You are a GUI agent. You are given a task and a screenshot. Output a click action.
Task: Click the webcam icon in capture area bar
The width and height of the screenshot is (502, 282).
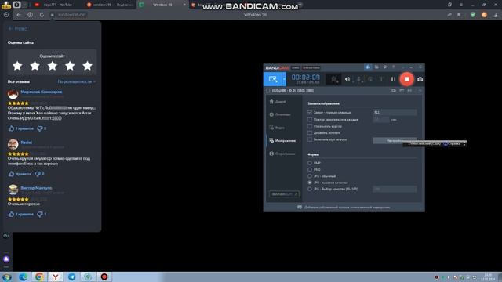click(x=394, y=91)
